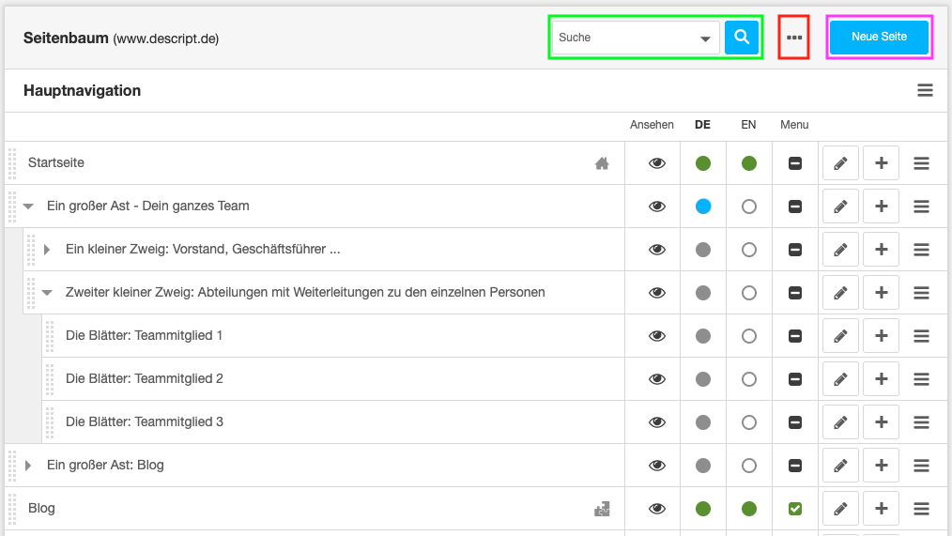952x536 pixels.
Task: Add a page under Ein großer Ast: Blog
Action: [881, 466]
